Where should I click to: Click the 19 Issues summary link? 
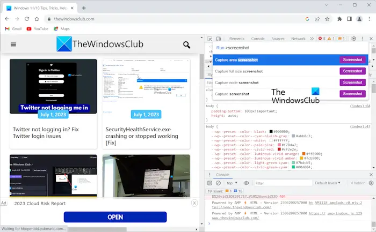point(225,191)
